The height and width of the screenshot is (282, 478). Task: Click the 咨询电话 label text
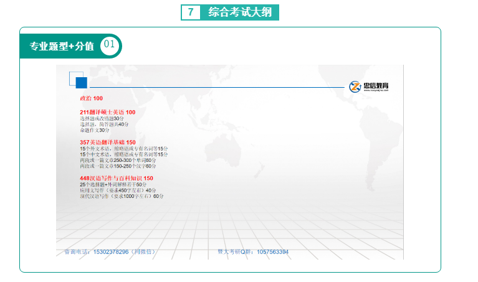pyautogui.click(x=77, y=252)
